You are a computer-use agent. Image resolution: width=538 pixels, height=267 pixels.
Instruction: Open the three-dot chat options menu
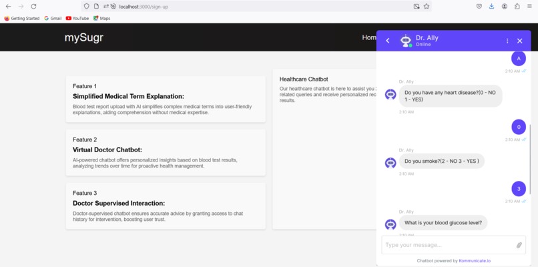pyautogui.click(x=507, y=41)
